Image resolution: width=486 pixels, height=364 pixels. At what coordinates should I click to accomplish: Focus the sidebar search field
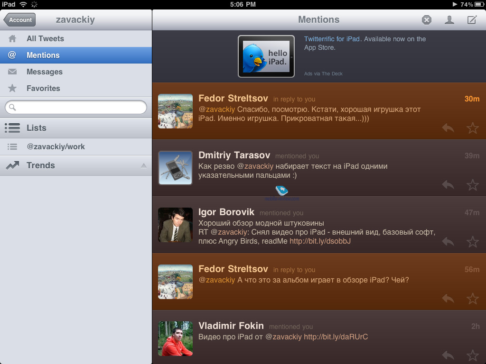[x=76, y=107]
